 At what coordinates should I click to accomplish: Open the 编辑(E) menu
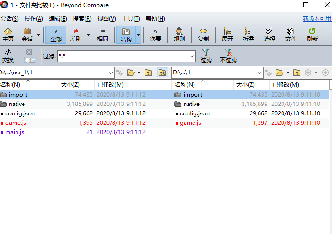tap(58, 19)
